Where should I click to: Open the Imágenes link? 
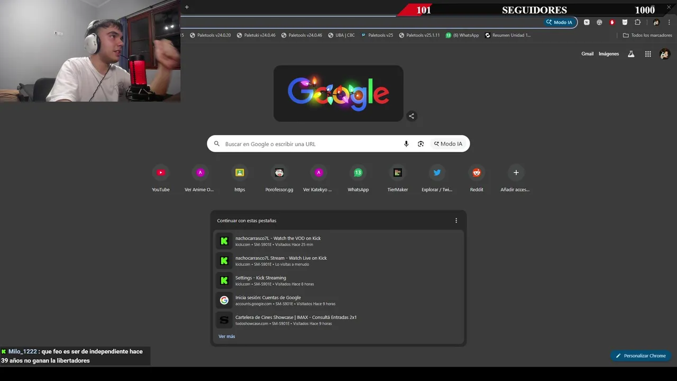tap(609, 54)
